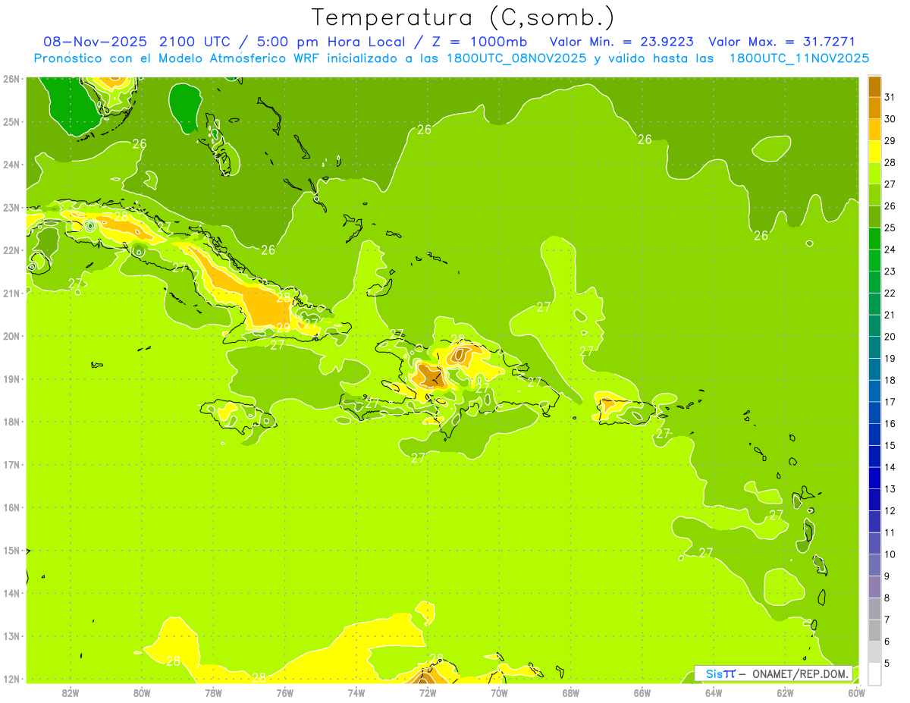Click the '70W' longitude axis label
This screenshot has height=703, width=910.
point(499,692)
